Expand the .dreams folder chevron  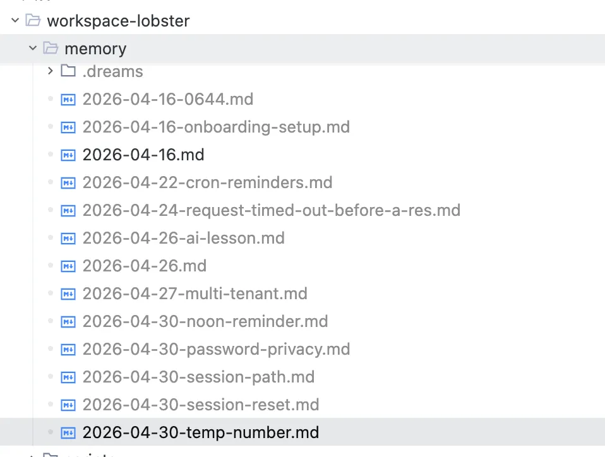(x=50, y=71)
